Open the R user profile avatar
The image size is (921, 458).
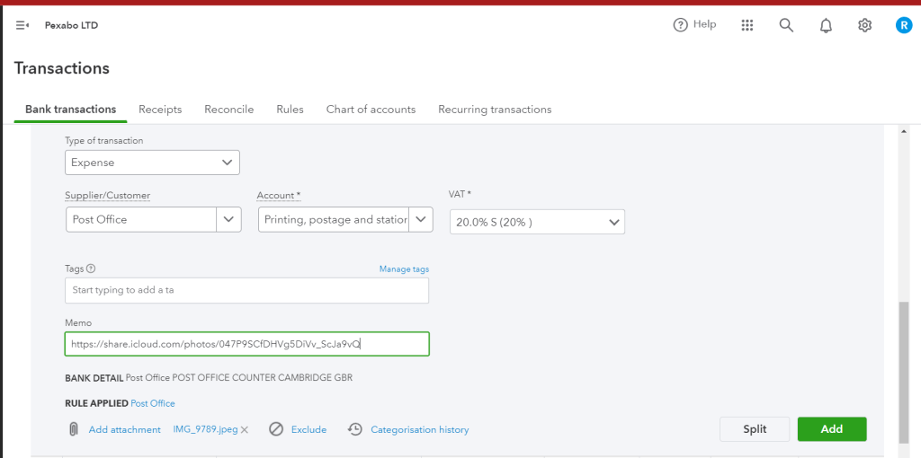tap(903, 25)
